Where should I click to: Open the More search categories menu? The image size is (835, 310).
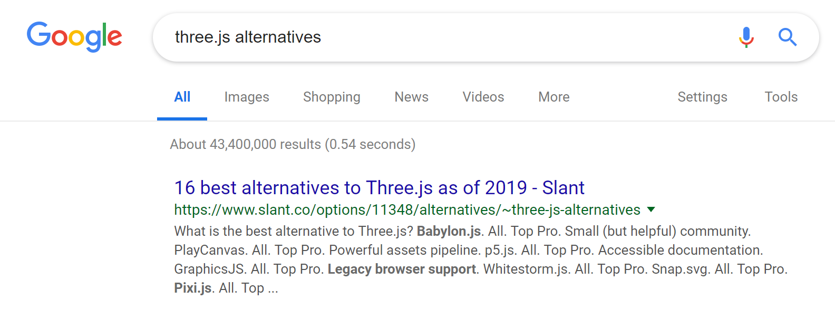tap(554, 97)
